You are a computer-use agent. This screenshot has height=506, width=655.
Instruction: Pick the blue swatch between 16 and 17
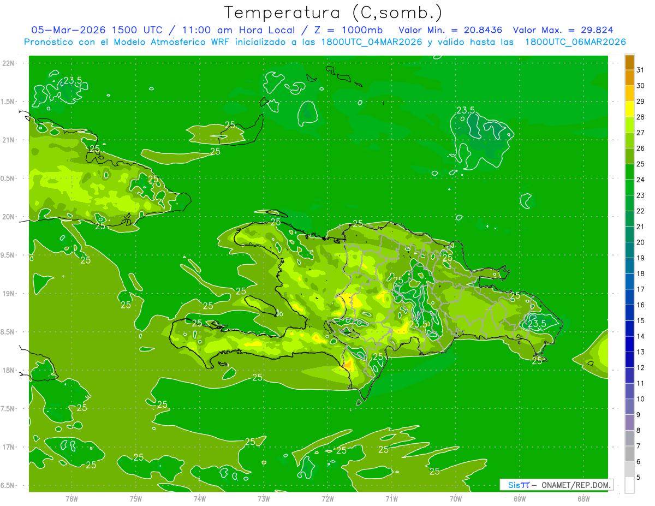(x=629, y=297)
